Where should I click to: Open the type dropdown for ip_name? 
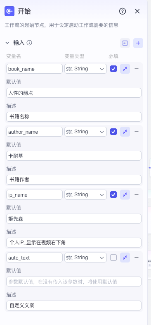tap(85, 195)
